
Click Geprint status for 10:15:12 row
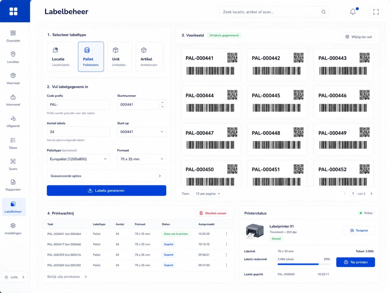pyautogui.click(x=169, y=244)
